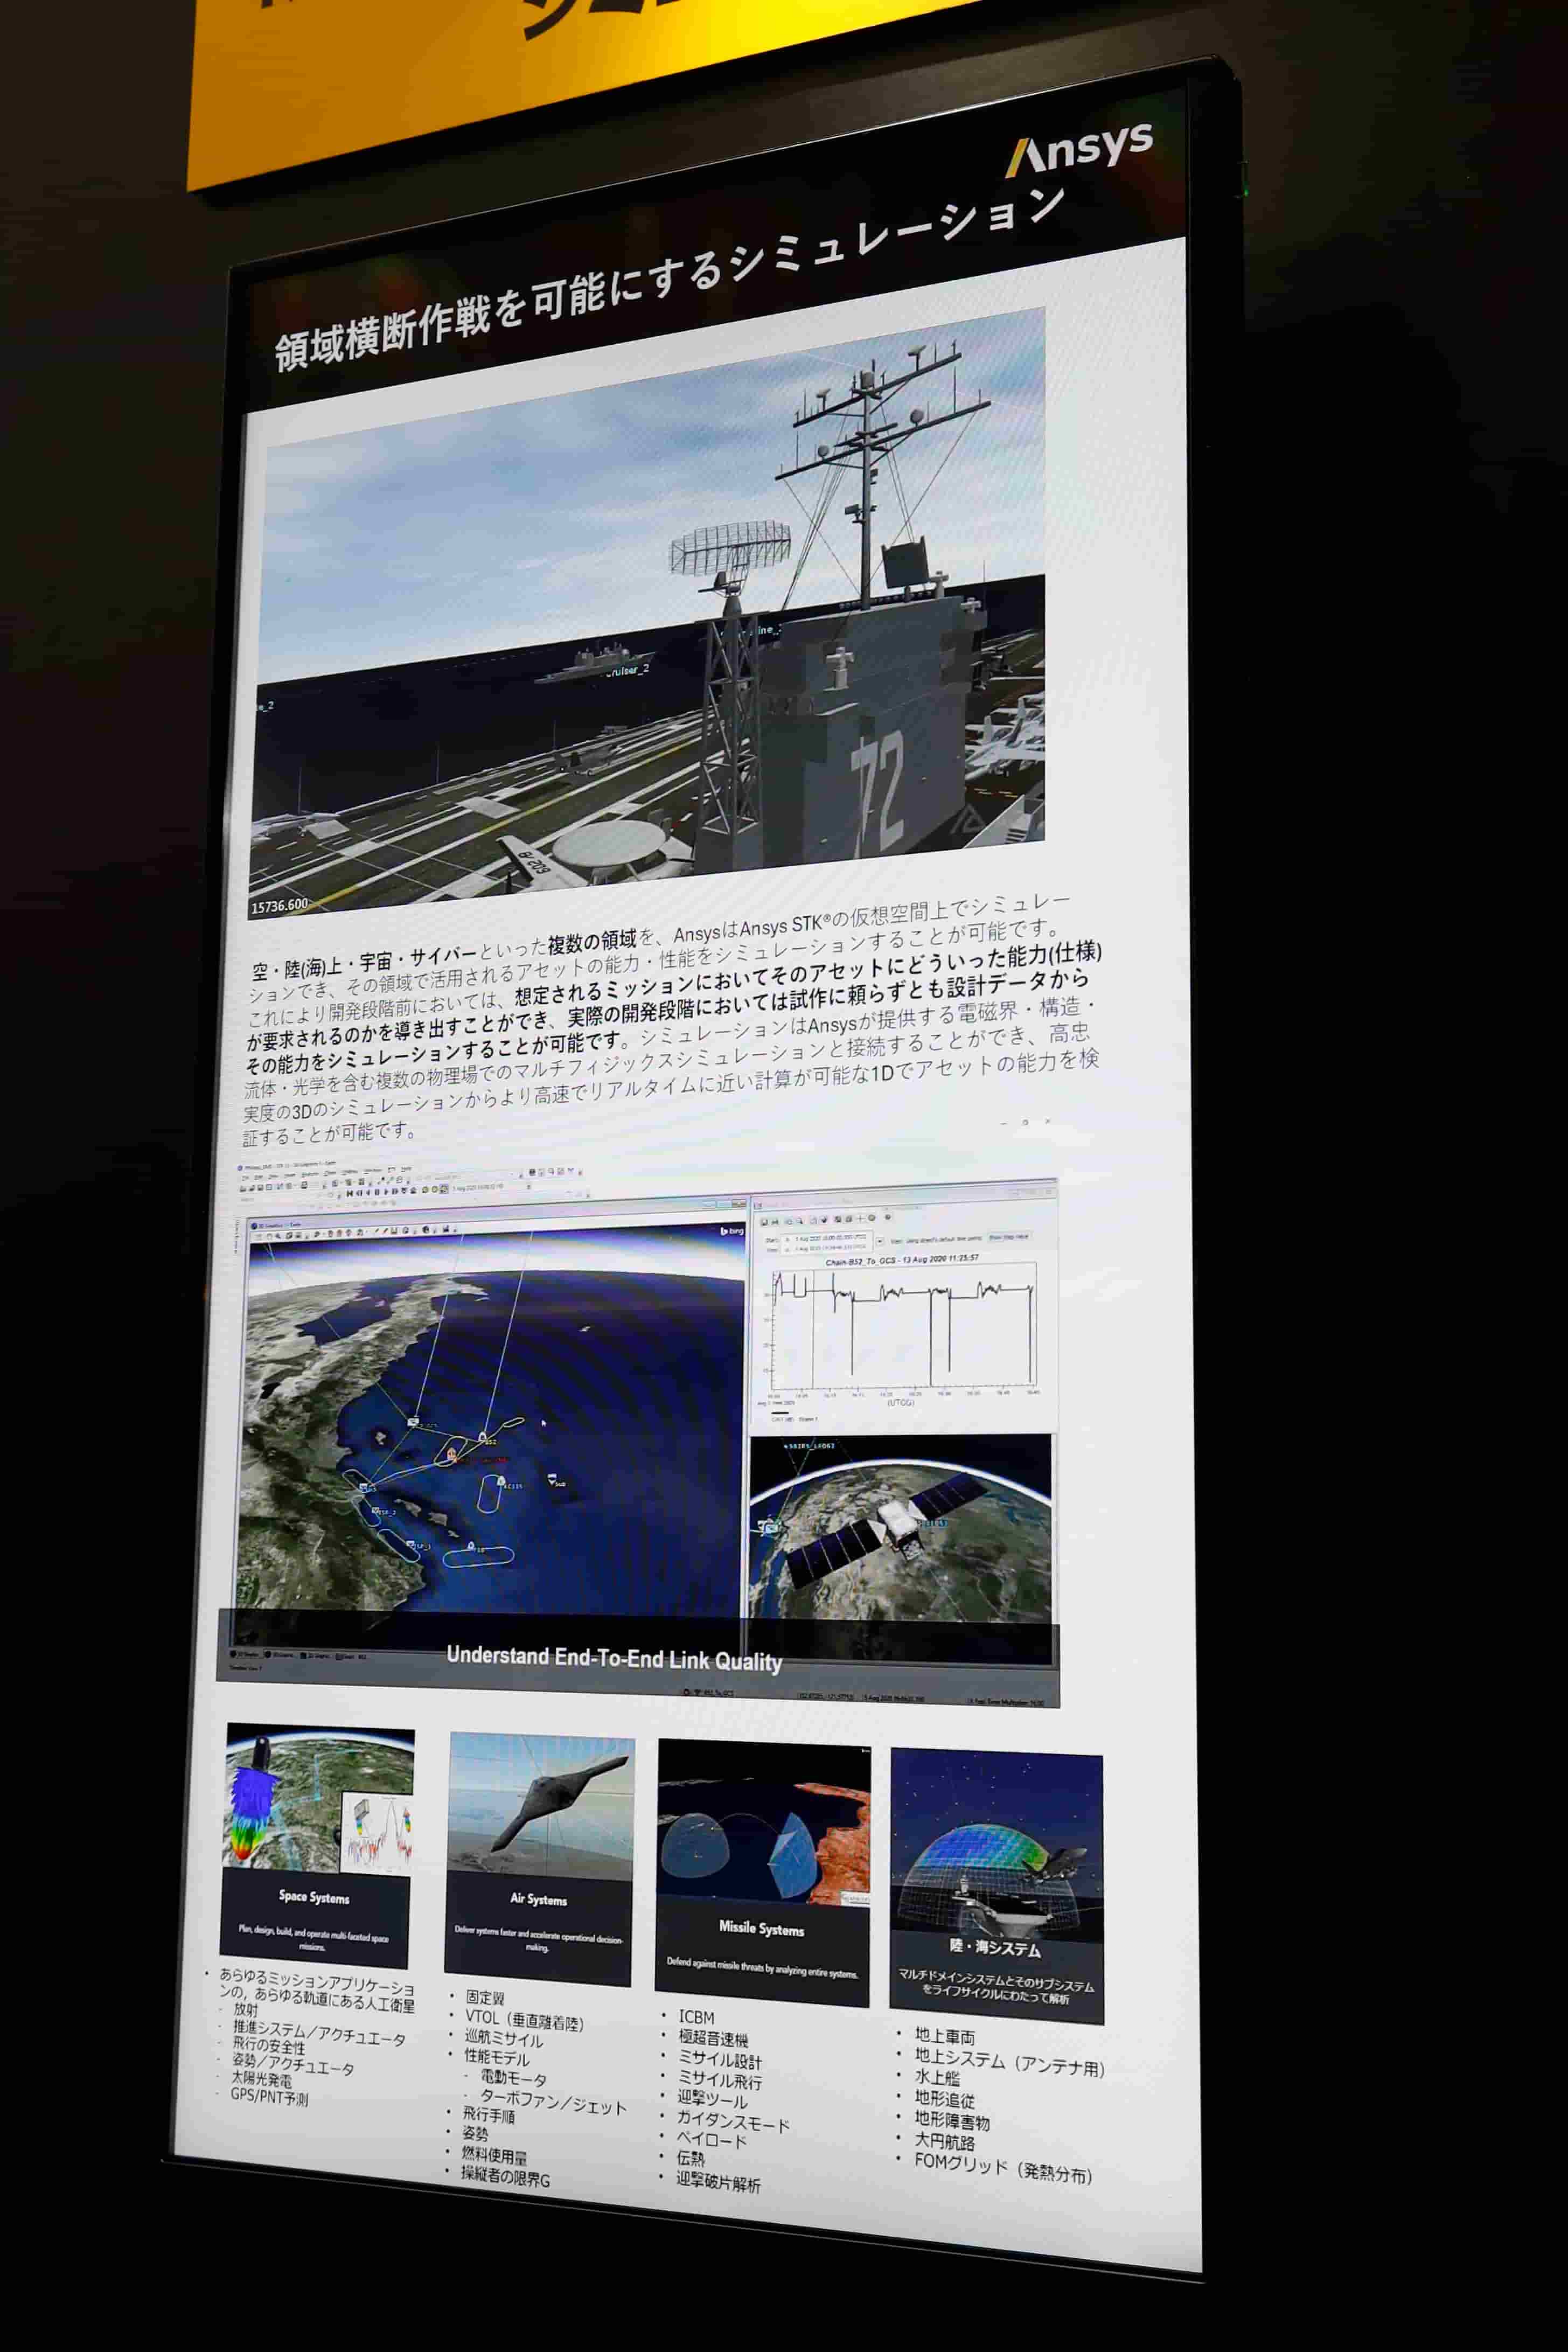Click the 固定翼 bullet item
Viewport: 1568px width, 2352px height.
pos(485,1997)
